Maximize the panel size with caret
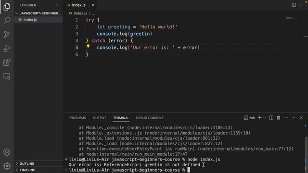The width and height of the screenshot is (308, 173). [x=294, y=118]
